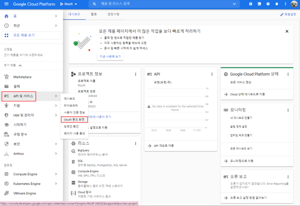The height and width of the screenshot is (206, 300).
Task: Click 모든 대시보드 보기 link
Action: (x=241, y=149)
